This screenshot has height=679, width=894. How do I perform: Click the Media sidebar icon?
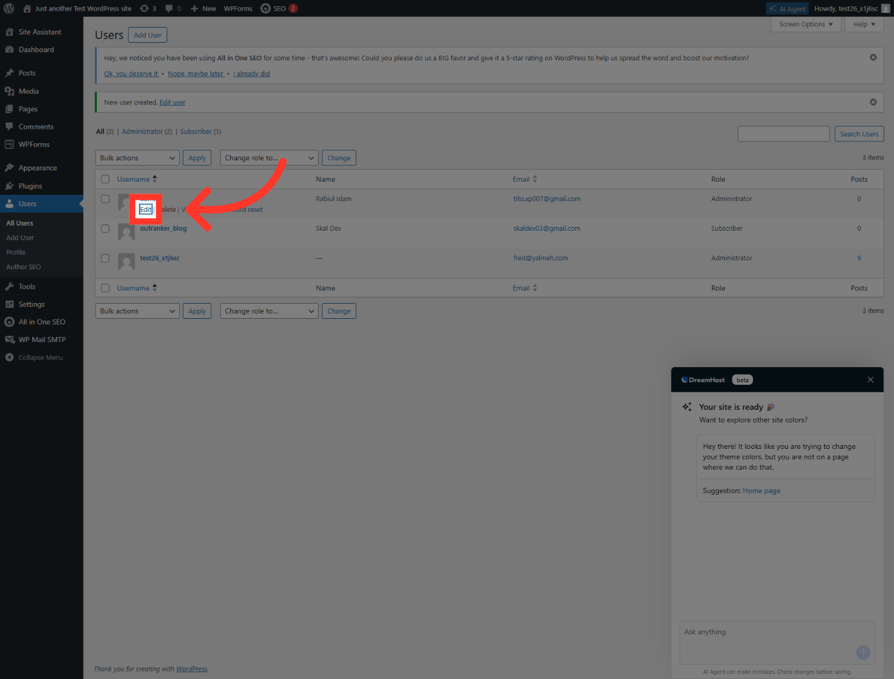coord(9,91)
